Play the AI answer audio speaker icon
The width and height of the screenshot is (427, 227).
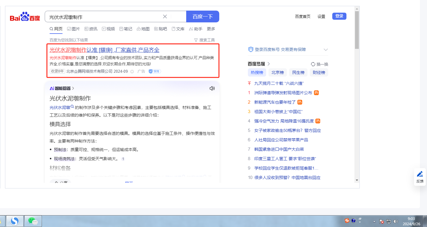click(x=212, y=88)
